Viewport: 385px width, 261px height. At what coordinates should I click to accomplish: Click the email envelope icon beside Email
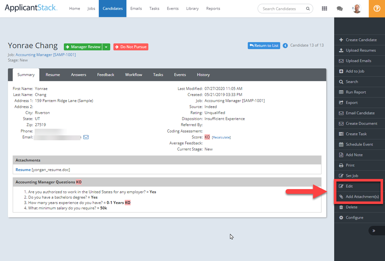86,137
